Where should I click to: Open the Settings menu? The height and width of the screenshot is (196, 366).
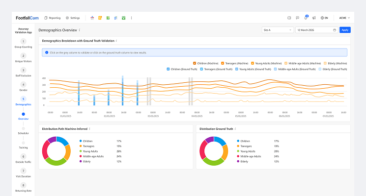(x=72, y=18)
